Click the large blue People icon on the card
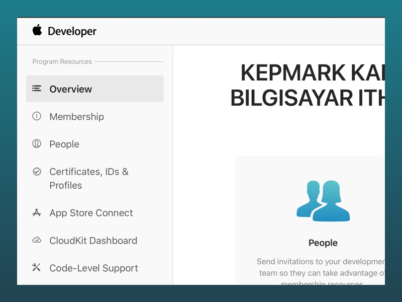The width and height of the screenshot is (402, 302). click(323, 200)
